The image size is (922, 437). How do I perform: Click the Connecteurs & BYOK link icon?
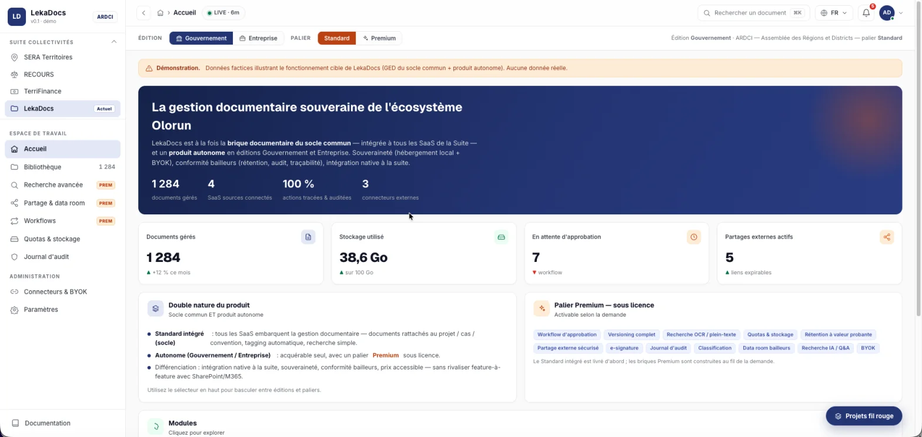[x=15, y=292]
